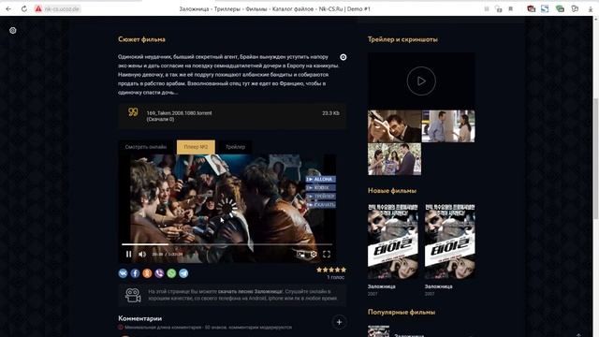599x337 pixels.
Task: Open the 'Трейлер' tab
Action: [x=235, y=147]
